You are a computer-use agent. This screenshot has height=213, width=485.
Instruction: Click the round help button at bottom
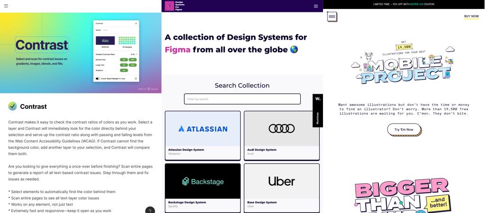click(150, 211)
